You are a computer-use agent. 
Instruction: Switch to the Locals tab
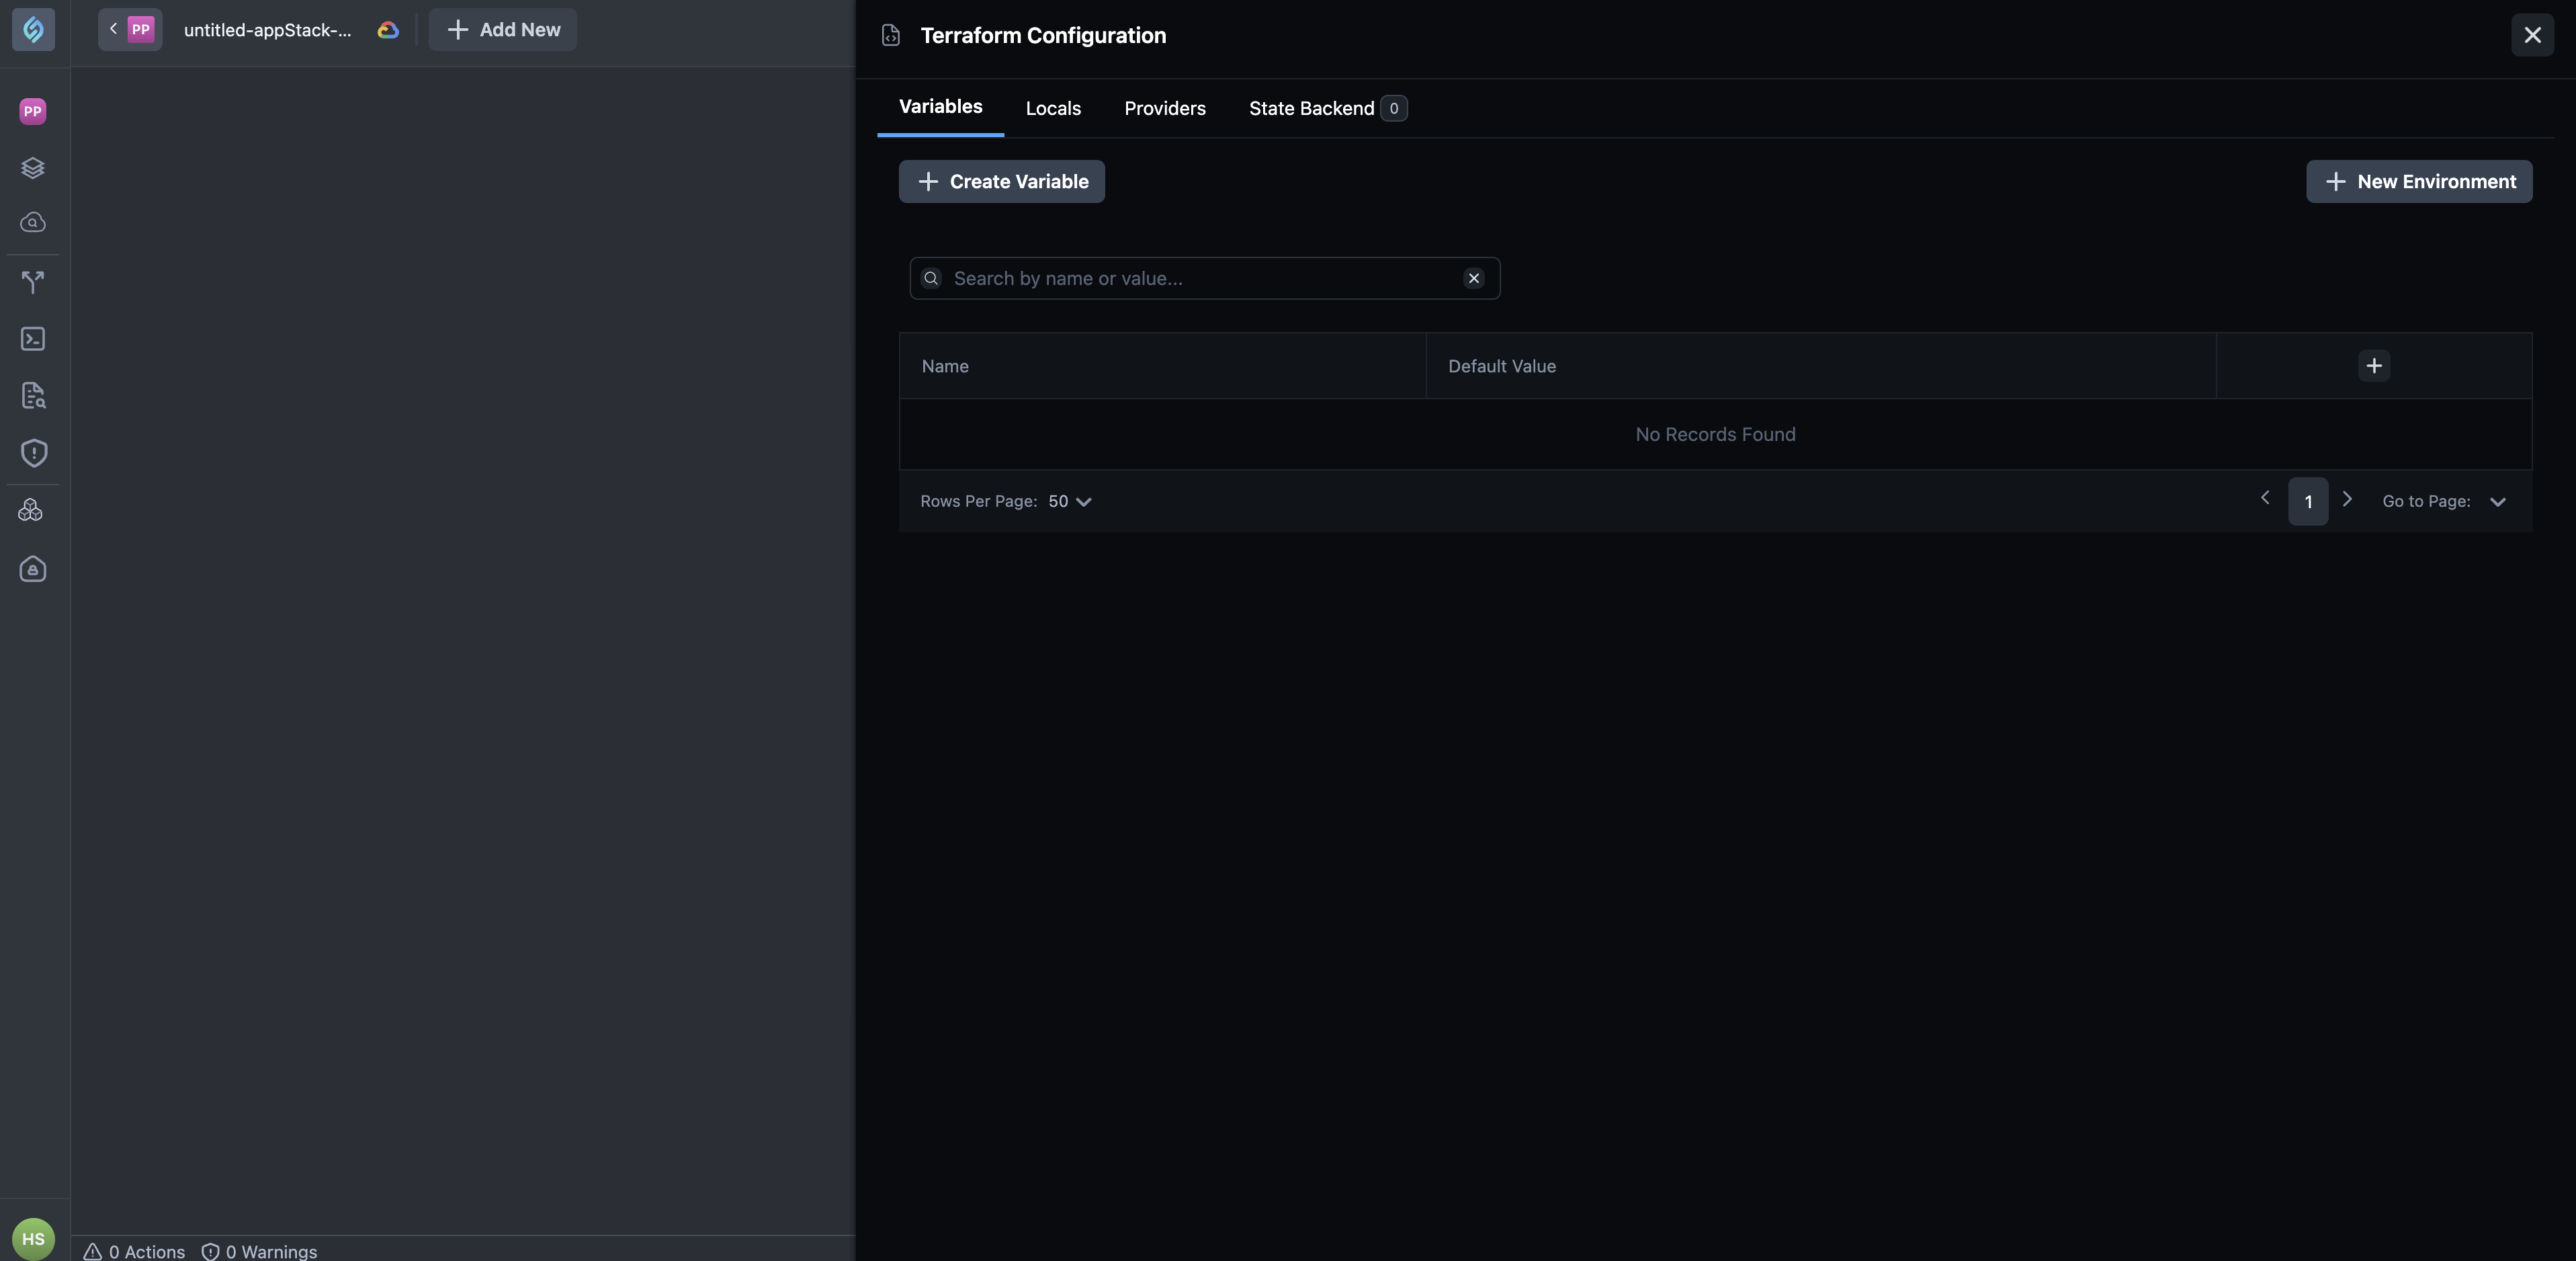point(1053,108)
